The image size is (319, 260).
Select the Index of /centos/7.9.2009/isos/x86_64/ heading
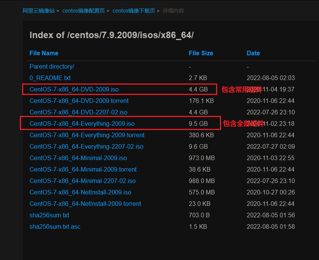[x=112, y=35]
